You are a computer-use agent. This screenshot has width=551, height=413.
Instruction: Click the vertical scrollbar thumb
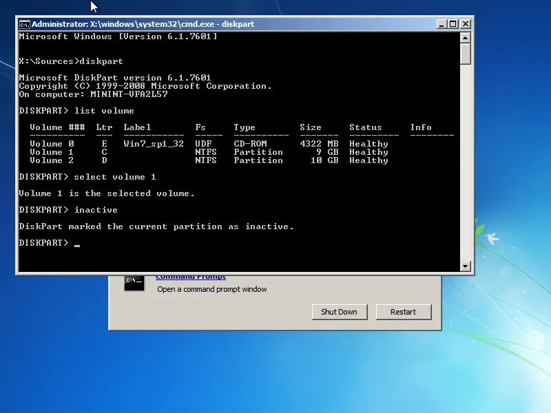tap(466, 54)
